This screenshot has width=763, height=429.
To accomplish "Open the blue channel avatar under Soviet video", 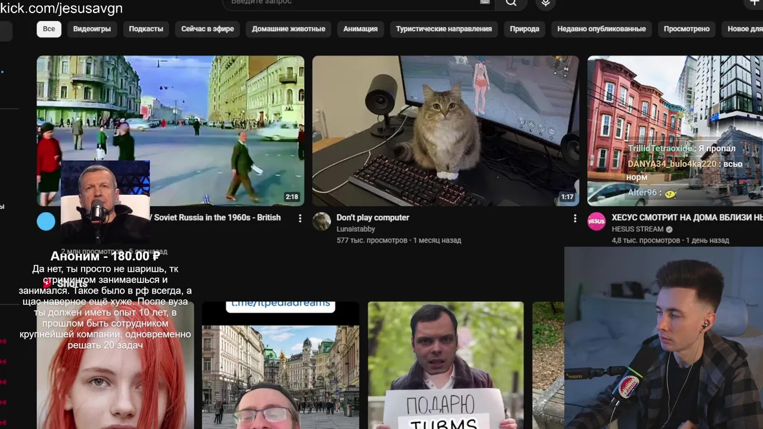I will (46, 221).
